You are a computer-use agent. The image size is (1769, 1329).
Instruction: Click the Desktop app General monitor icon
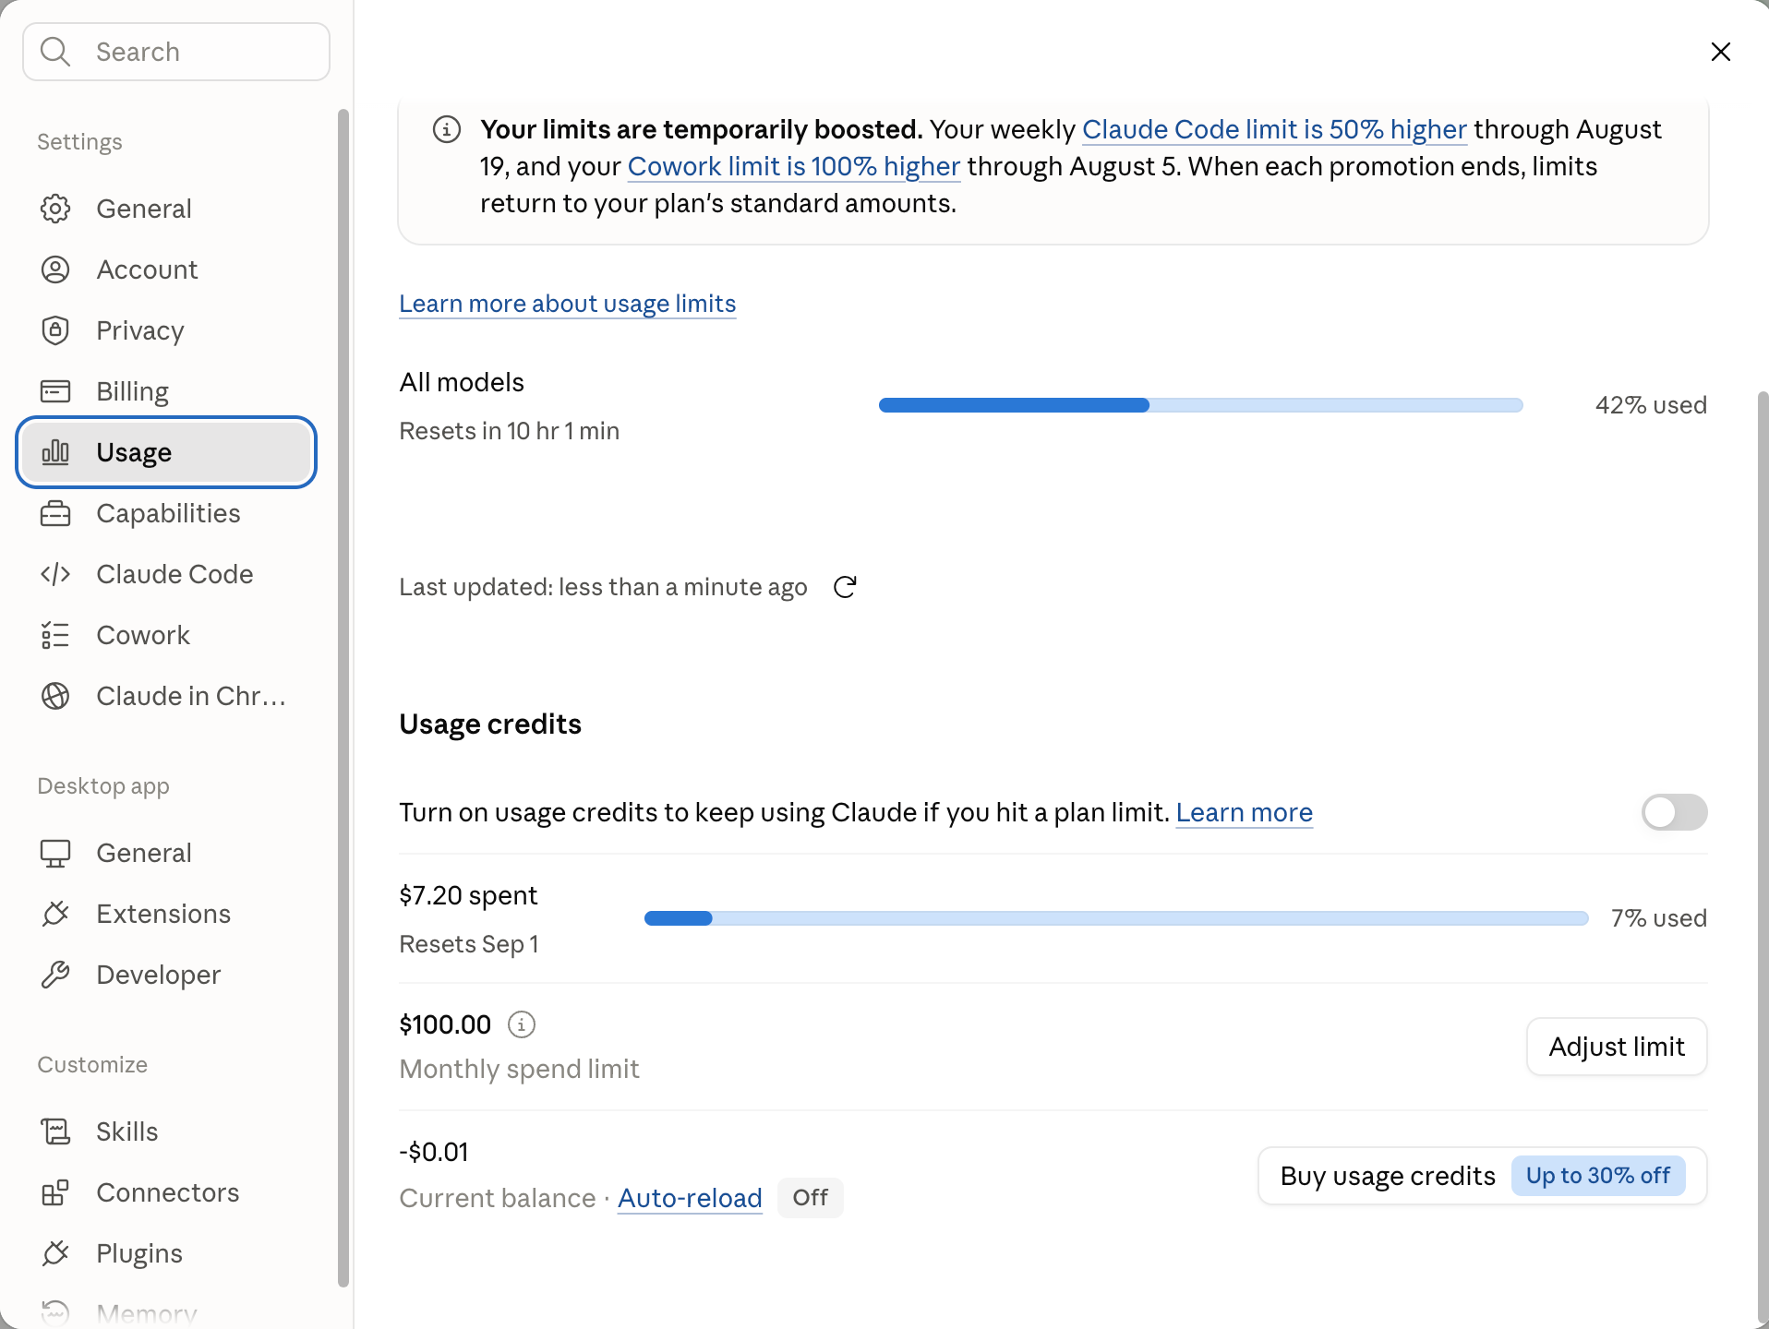tap(55, 853)
